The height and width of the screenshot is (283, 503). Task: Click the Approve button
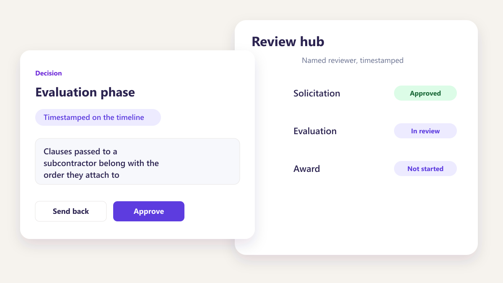(149, 211)
